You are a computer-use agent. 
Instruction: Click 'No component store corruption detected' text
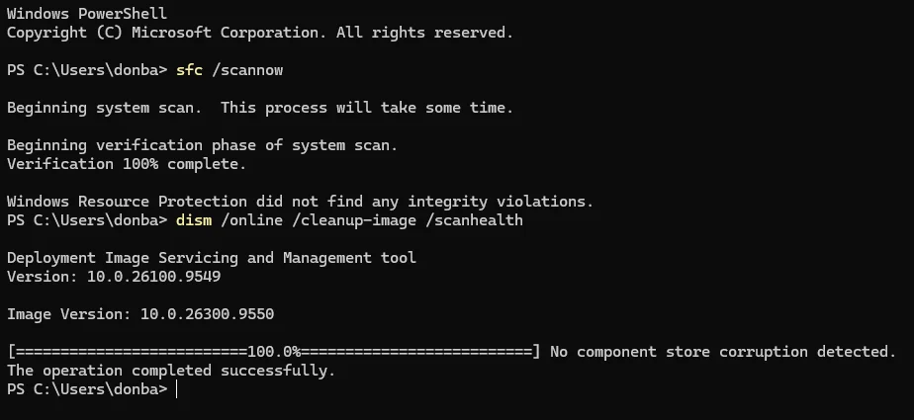pyautogui.click(x=723, y=352)
